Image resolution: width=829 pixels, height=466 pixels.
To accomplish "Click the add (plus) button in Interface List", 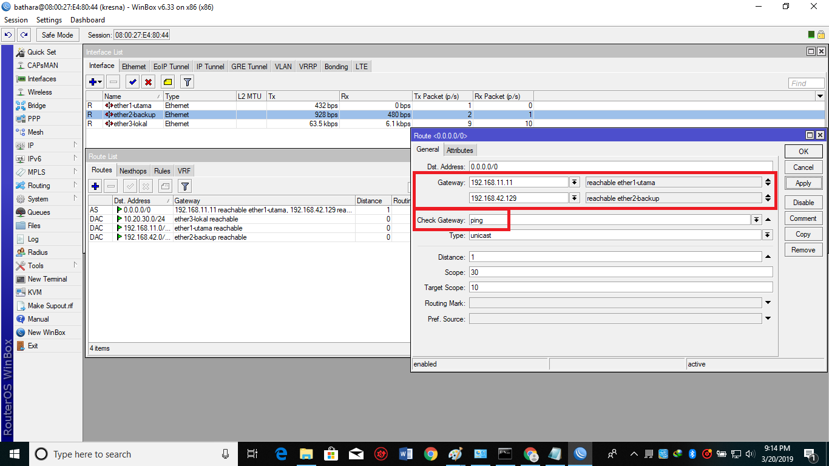I will click(x=95, y=82).
